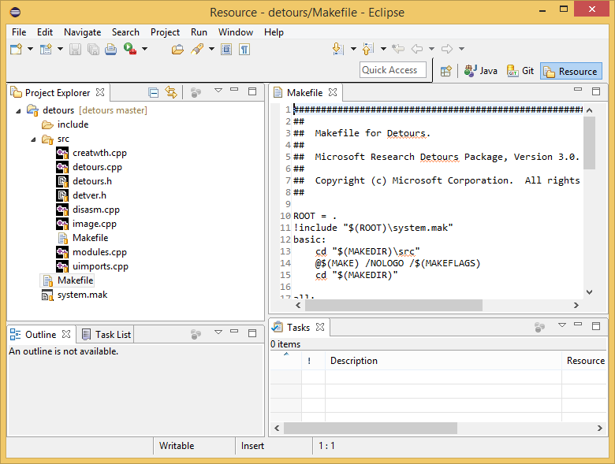This screenshot has width=615, height=464.
Task: Open the Previous Annotation dropdown arrow
Action: [384, 49]
